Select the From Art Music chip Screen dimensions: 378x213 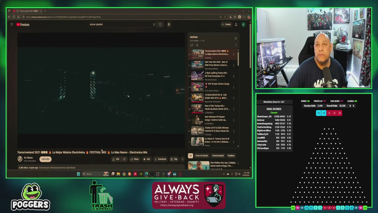click(202, 156)
